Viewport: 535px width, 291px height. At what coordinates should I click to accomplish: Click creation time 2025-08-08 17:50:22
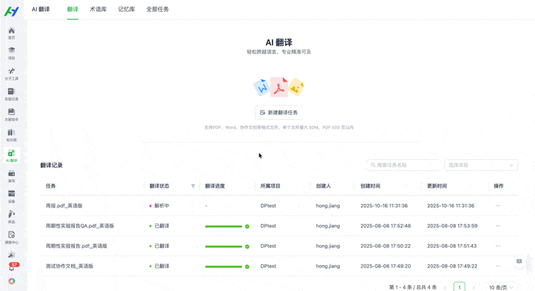386,246
